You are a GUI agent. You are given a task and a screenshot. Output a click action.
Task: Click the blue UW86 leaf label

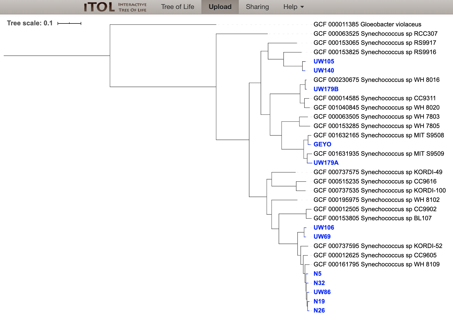pyautogui.click(x=322, y=292)
